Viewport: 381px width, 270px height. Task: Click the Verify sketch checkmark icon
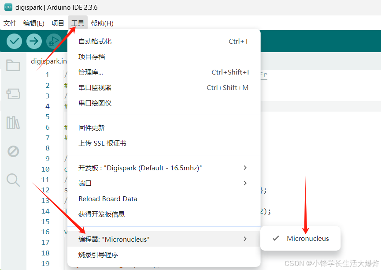(x=14, y=41)
